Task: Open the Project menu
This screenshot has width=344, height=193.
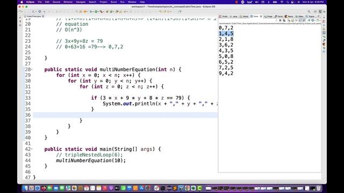Action: coord(103,2)
